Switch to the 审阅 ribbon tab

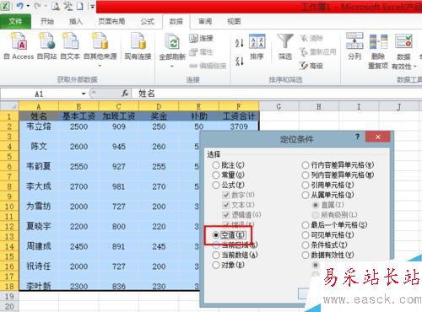click(205, 21)
